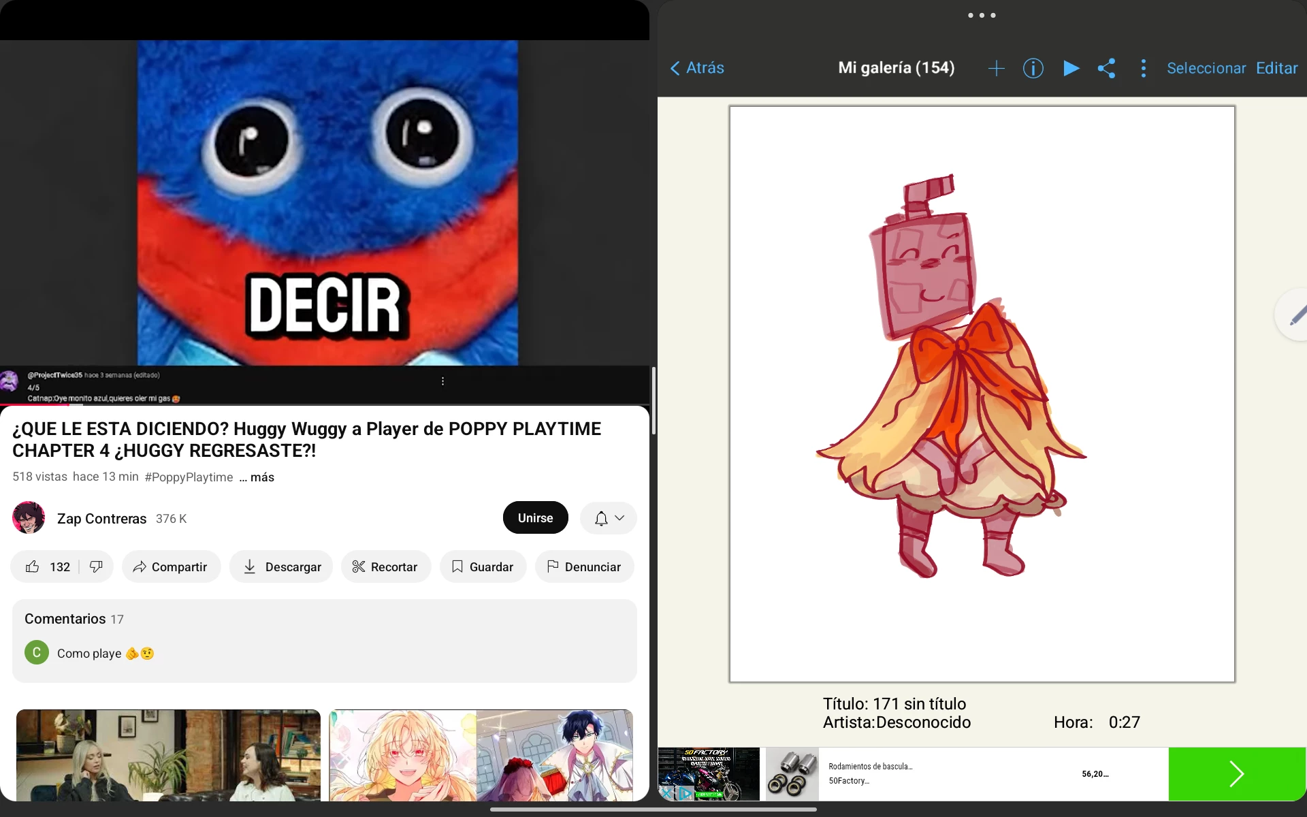The image size is (1307, 817).
Task: Open the artwork info icon
Action: (1033, 68)
